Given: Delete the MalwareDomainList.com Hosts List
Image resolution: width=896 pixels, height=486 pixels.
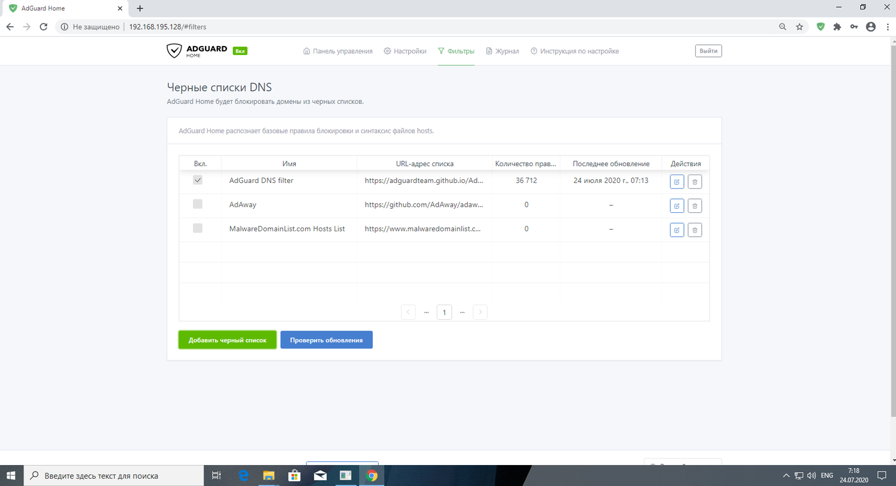Looking at the screenshot, I should (695, 230).
